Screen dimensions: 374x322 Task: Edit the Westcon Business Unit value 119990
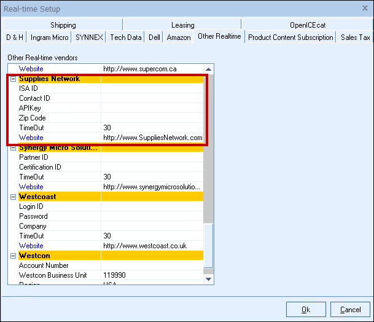(x=152, y=275)
